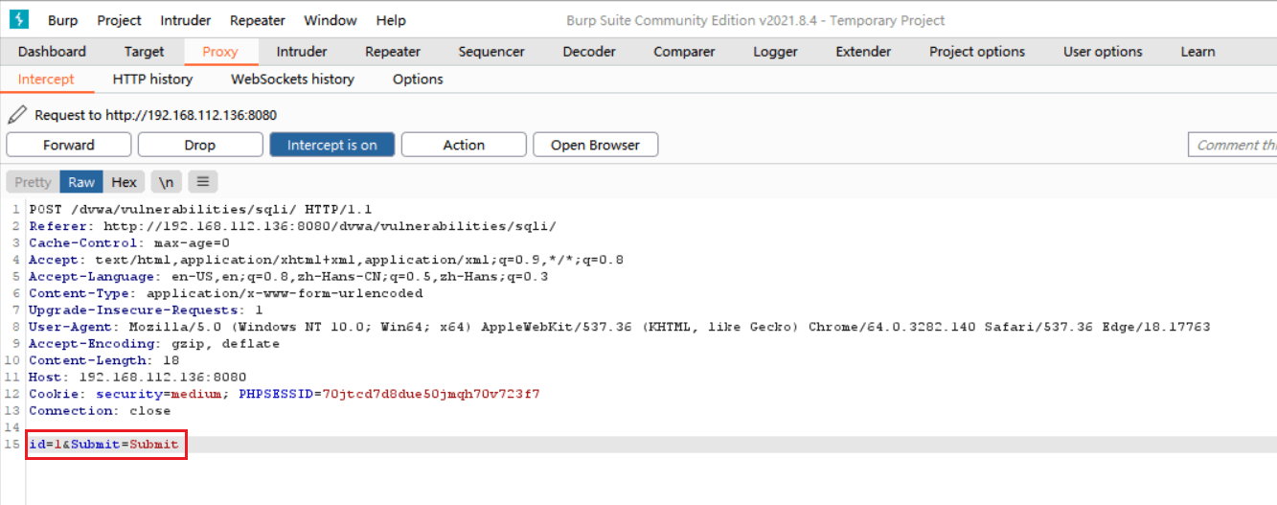Click the Accept-Encoding: gzip, deflate line
Screen dimensions: 1277x505
[154, 343]
